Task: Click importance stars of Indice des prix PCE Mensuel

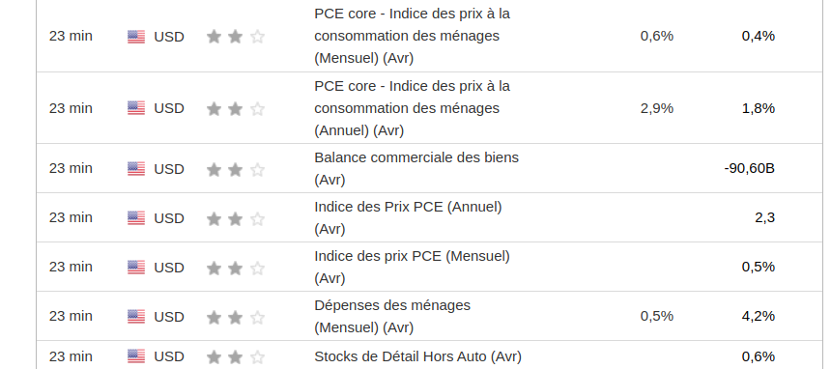Action: tap(236, 268)
